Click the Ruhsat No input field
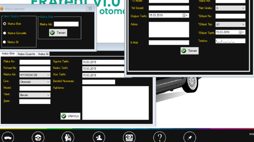The width and height of the screenshot is (254, 142). tap(35, 68)
